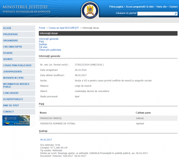The width and height of the screenshot is (179, 160).
Task: Open ȘEDINȚE in the sidebar
Action: pos(8,59)
